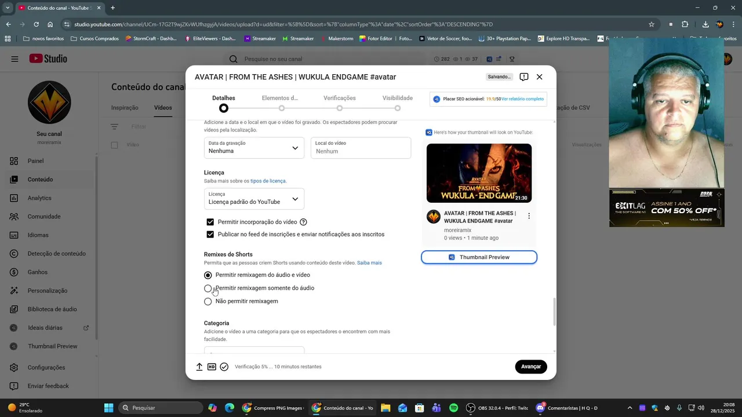Open File Explorer from the taskbar
This screenshot has height=417, width=742.
click(385, 408)
